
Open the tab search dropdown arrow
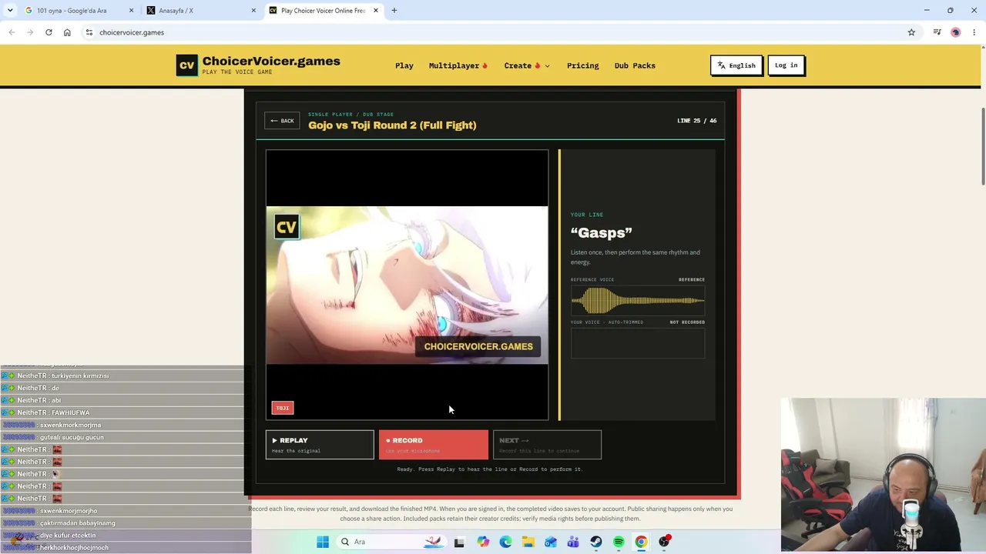(x=10, y=11)
